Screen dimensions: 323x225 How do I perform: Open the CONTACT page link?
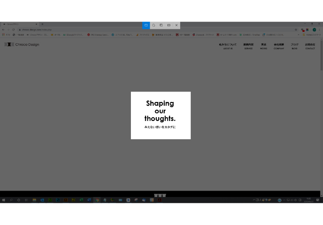point(310,46)
